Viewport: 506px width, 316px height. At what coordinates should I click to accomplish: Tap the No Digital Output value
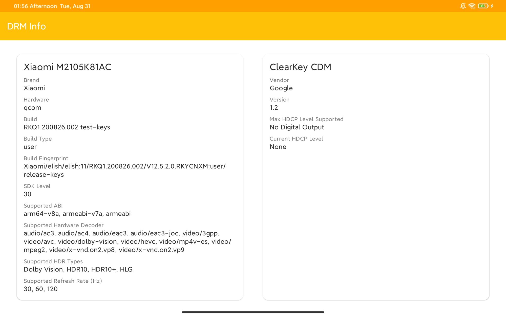pos(297,127)
